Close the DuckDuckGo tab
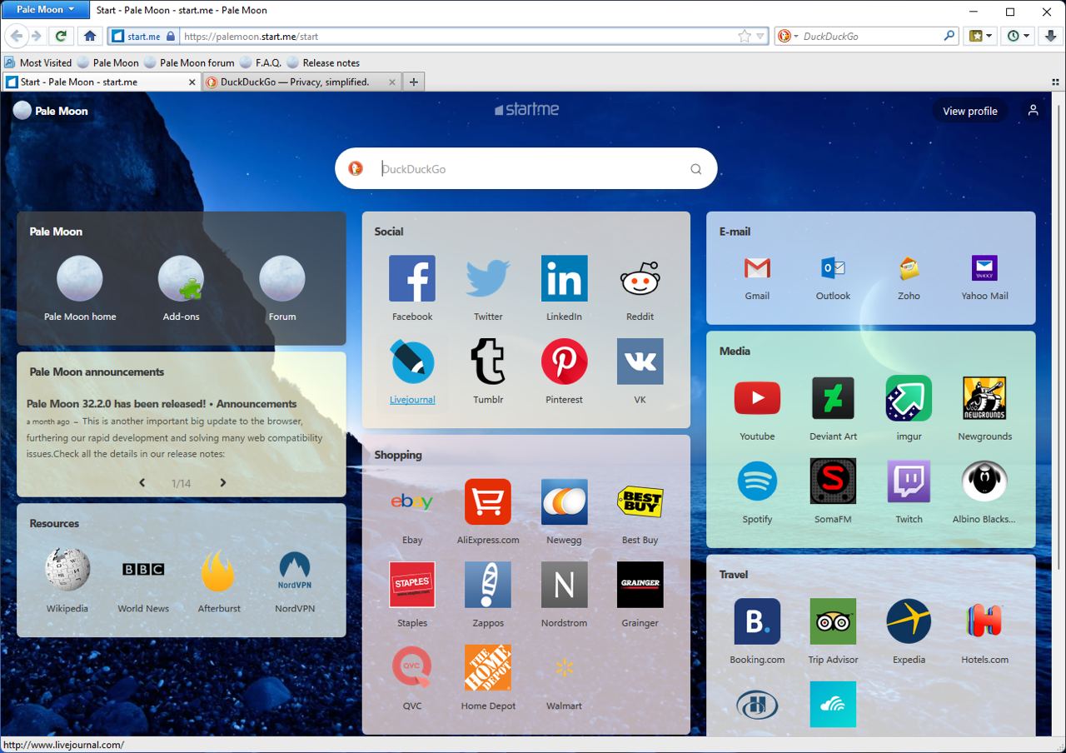Screen dimensions: 1066x753 tap(391, 82)
